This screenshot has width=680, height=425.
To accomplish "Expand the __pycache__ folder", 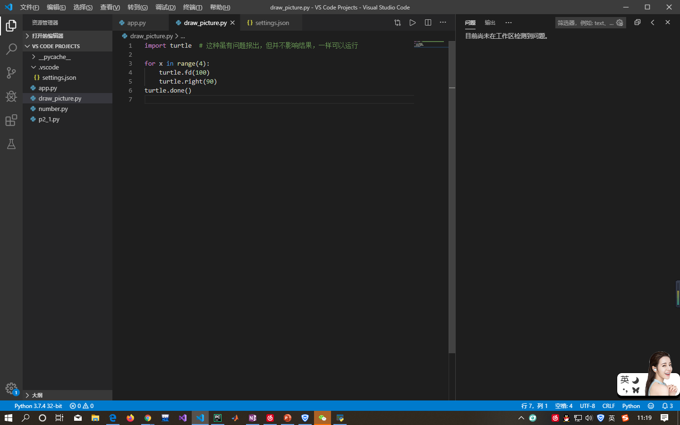I will 33,56.
